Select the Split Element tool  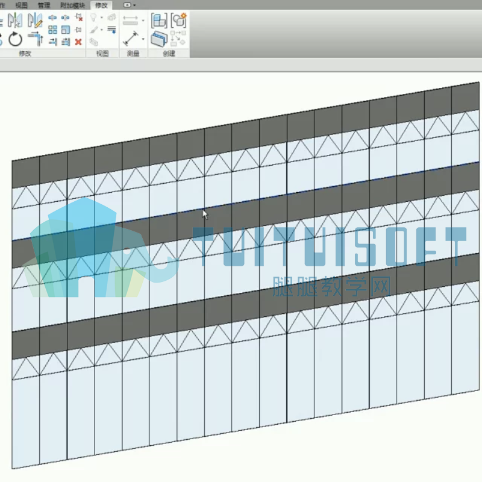tap(52, 18)
